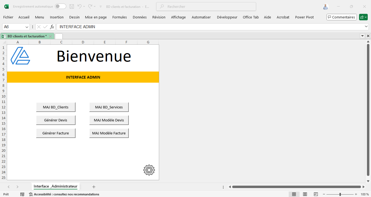Click the vertical scrollbar thumb

[368, 110]
